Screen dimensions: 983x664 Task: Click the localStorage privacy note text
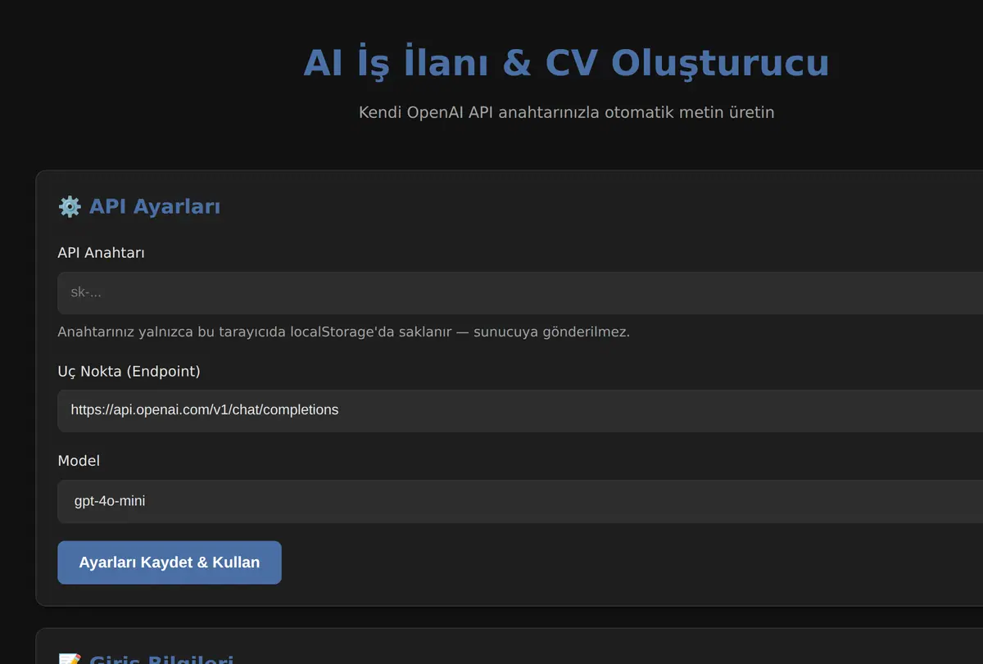pyautogui.click(x=344, y=332)
